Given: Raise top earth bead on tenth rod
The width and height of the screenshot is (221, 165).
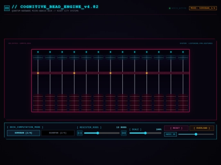Looking at the screenshot, I should (147, 96).
